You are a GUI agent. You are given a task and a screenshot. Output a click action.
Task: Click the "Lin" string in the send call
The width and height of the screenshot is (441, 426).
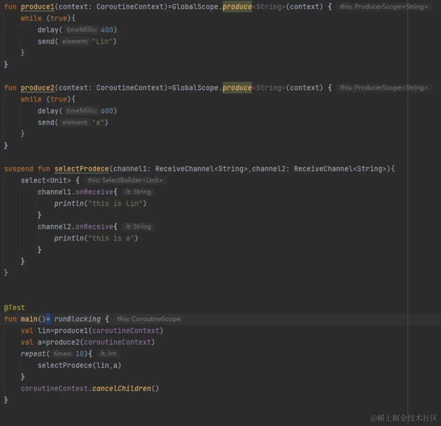pos(103,41)
